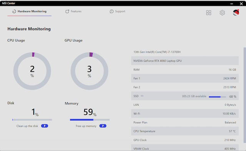
Task: Click the small SSD drive indicator icon
Action: [142, 96]
